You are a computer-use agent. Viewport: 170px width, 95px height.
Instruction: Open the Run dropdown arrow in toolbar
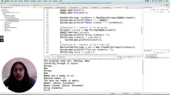[x=15, y=5]
